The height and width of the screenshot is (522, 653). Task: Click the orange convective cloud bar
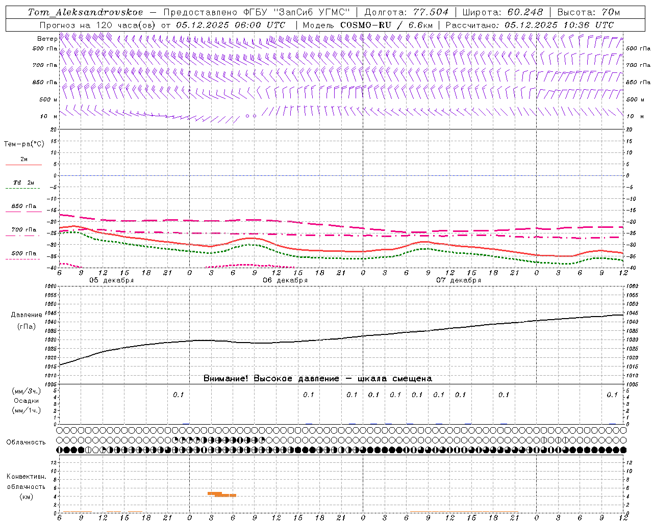[222, 494]
